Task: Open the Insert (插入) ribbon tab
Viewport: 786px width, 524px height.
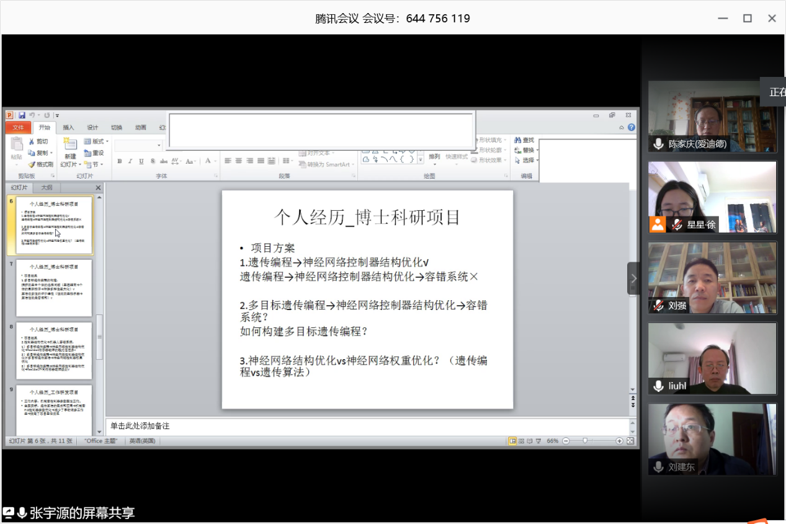Action: click(x=68, y=128)
